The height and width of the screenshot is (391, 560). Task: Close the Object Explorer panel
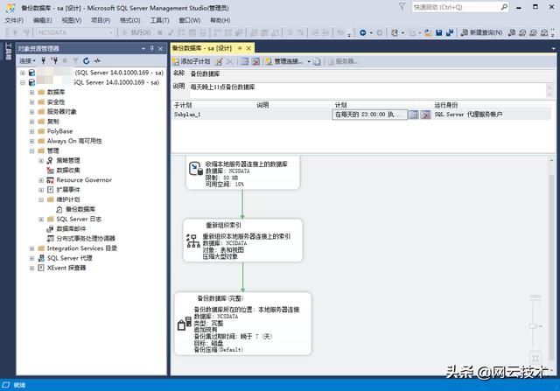[x=160, y=49]
